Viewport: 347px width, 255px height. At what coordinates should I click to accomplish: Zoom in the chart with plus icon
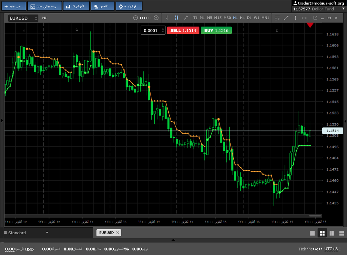click(156, 18)
